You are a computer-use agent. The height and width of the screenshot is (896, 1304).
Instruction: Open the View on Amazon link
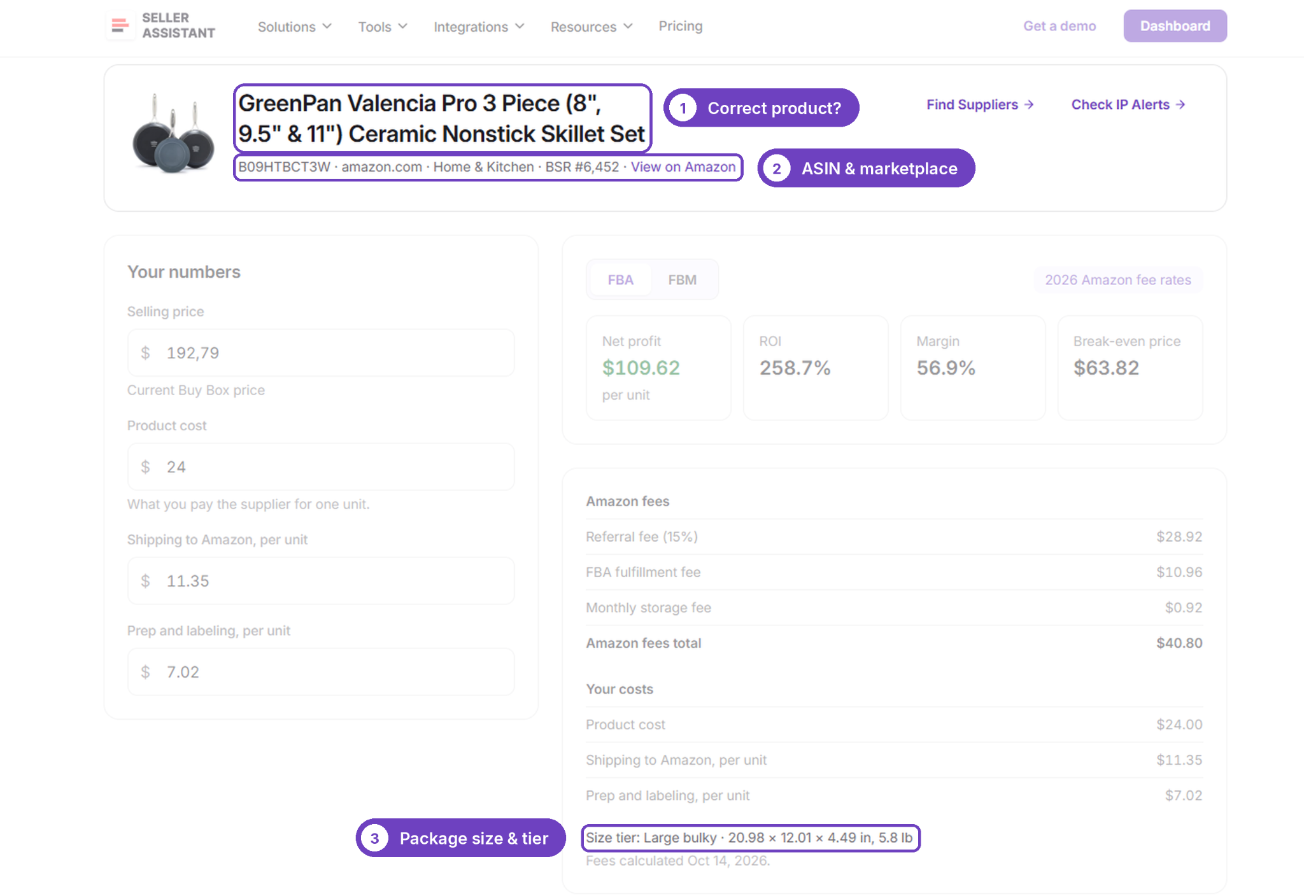point(683,167)
